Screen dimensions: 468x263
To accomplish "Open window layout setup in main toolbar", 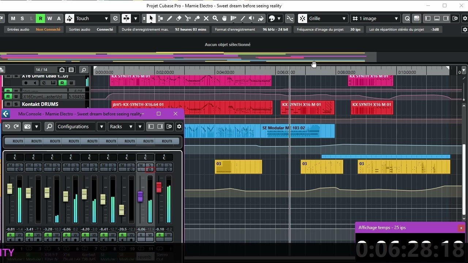I will coord(455,18).
